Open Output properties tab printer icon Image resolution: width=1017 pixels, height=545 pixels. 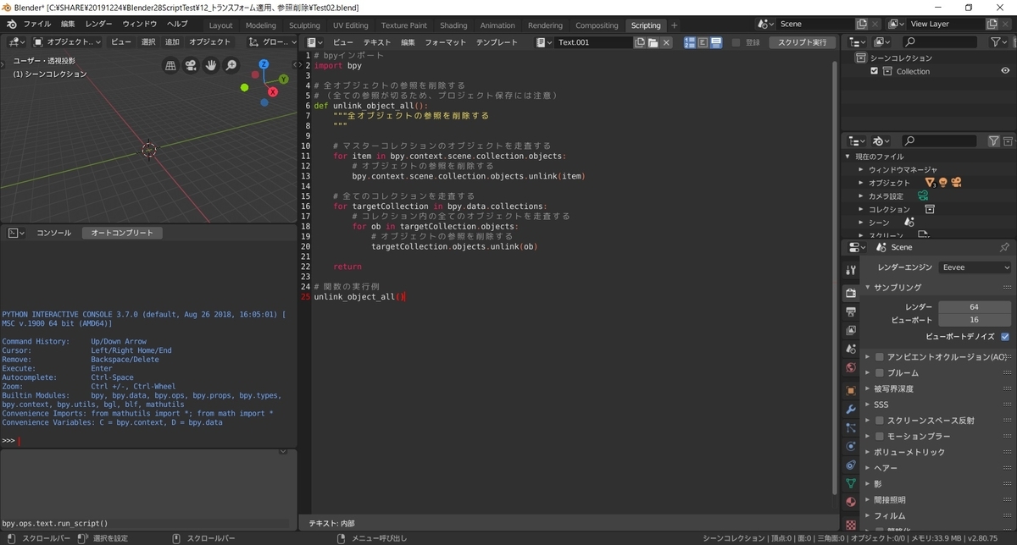pos(851,311)
